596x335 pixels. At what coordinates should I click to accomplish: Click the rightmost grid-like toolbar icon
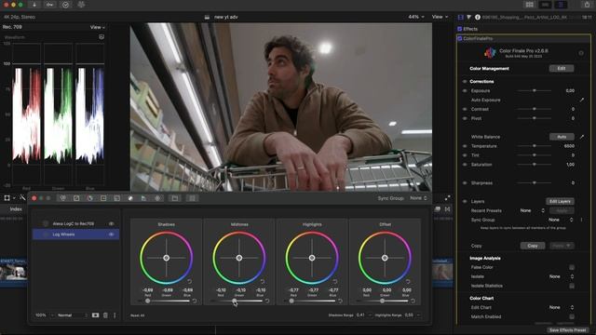coord(193,198)
